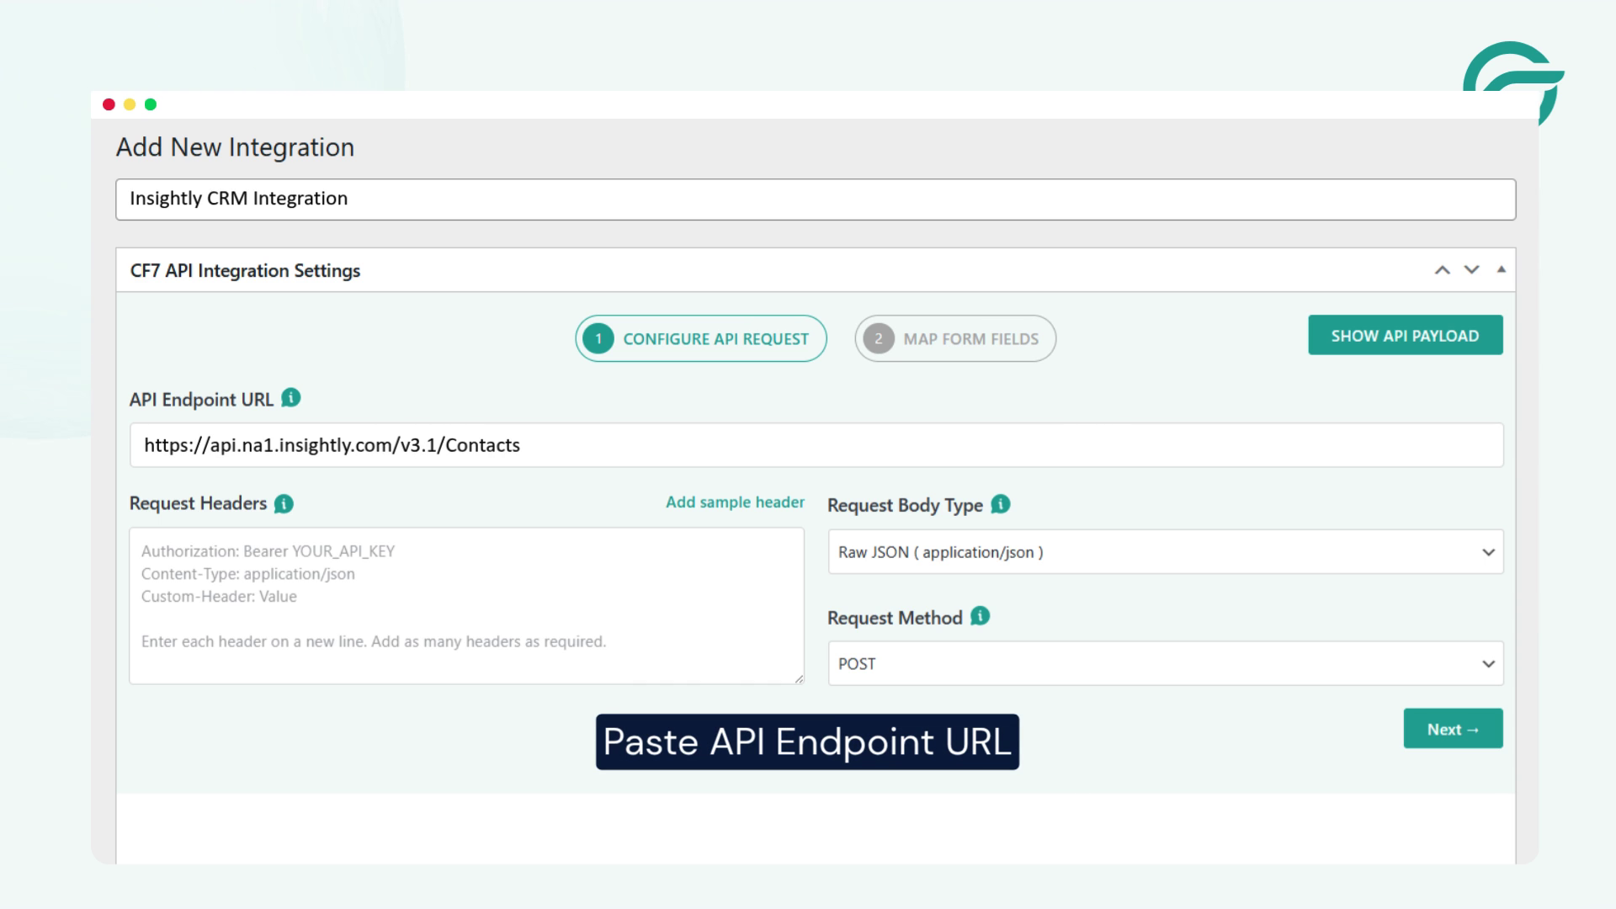
Task: Click the CF7 API Integration Settings heading
Action: [245, 271]
